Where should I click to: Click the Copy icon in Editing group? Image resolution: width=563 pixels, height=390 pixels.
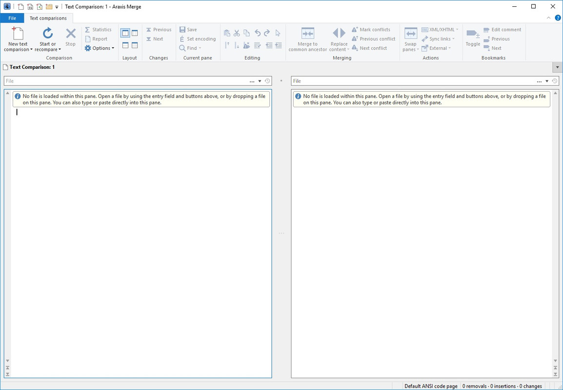pyautogui.click(x=247, y=33)
